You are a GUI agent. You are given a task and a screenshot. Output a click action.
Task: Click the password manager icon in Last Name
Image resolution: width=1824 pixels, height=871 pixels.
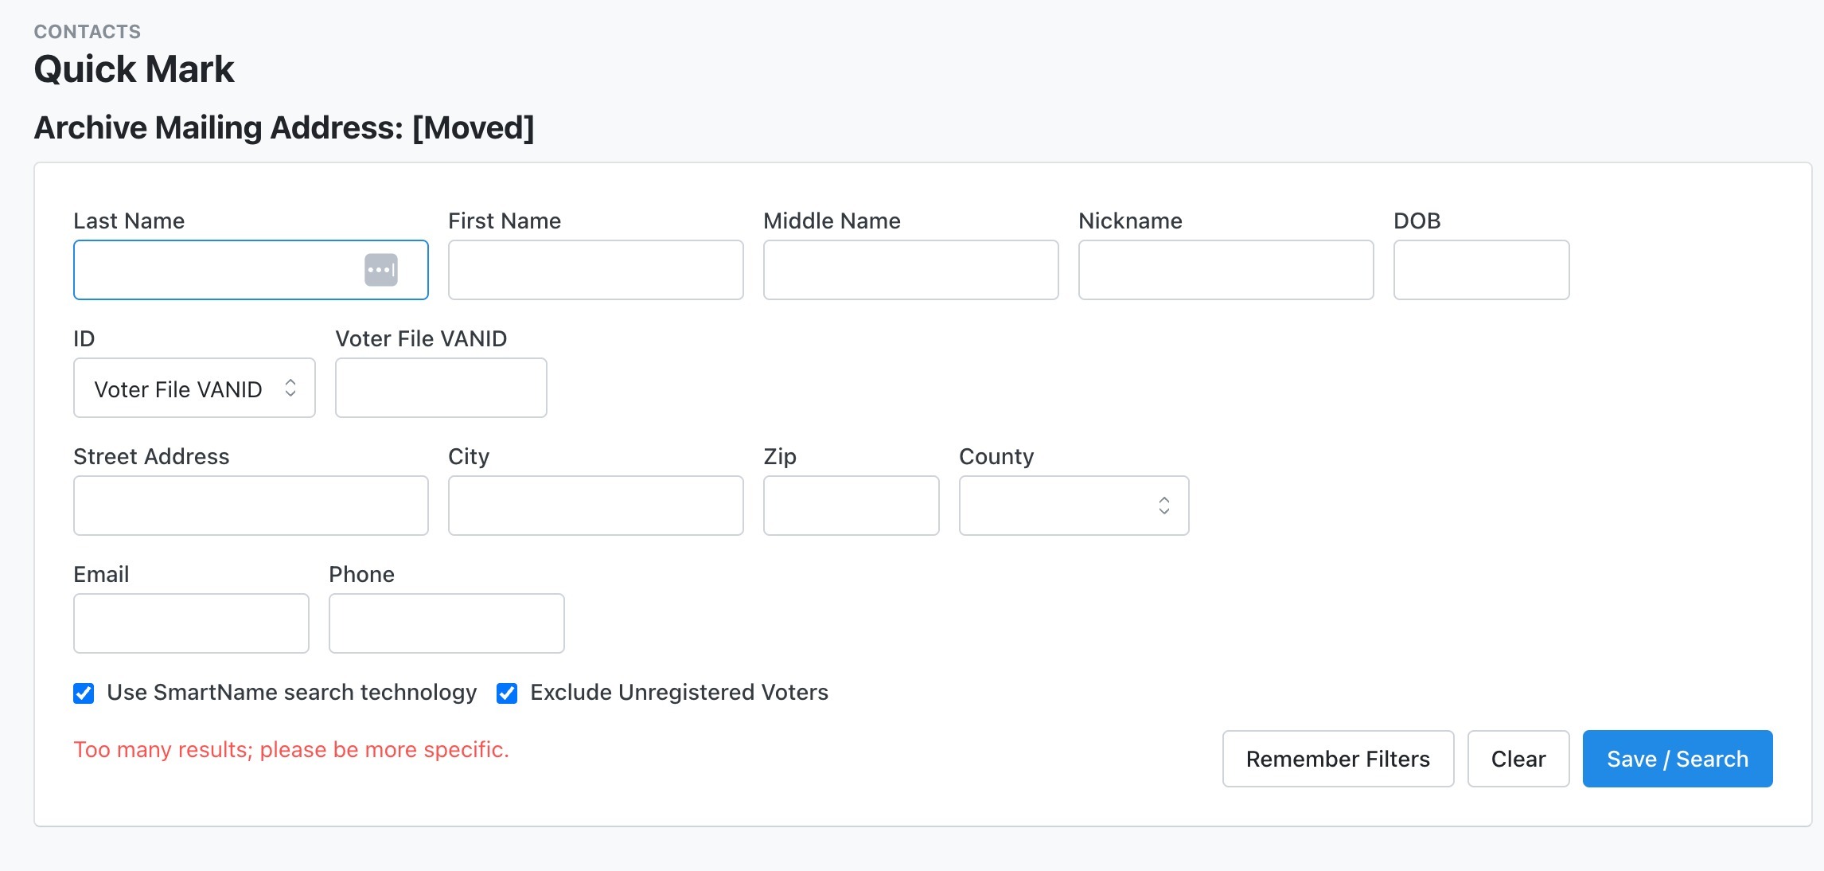(x=380, y=270)
